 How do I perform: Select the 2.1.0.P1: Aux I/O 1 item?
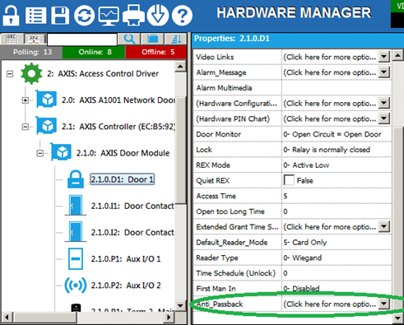pyautogui.click(x=126, y=258)
